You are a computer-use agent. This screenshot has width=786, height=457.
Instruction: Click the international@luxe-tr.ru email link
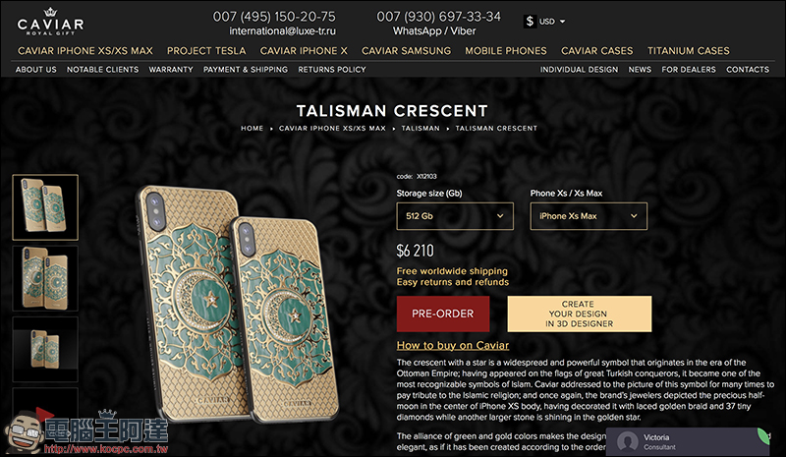[283, 31]
